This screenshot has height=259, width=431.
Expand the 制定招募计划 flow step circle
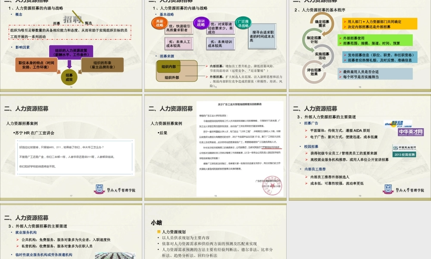tap(314, 39)
